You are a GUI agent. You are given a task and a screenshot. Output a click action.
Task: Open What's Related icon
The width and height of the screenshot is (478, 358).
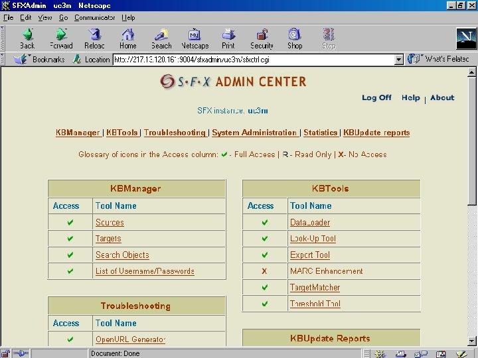pyautogui.click(x=414, y=59)
